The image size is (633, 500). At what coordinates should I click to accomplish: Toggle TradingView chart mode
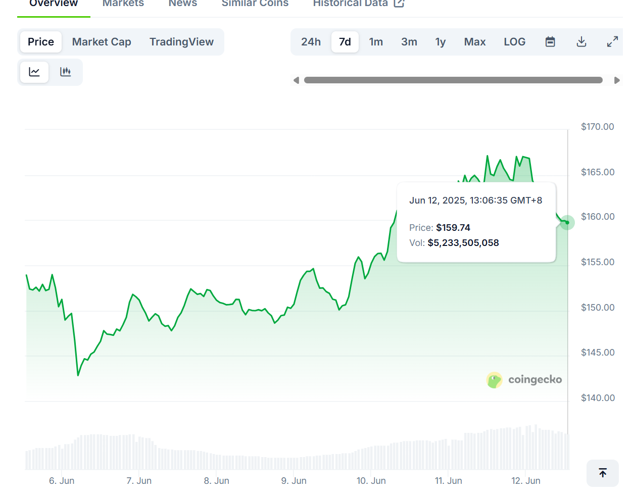[x=181, y=41]
